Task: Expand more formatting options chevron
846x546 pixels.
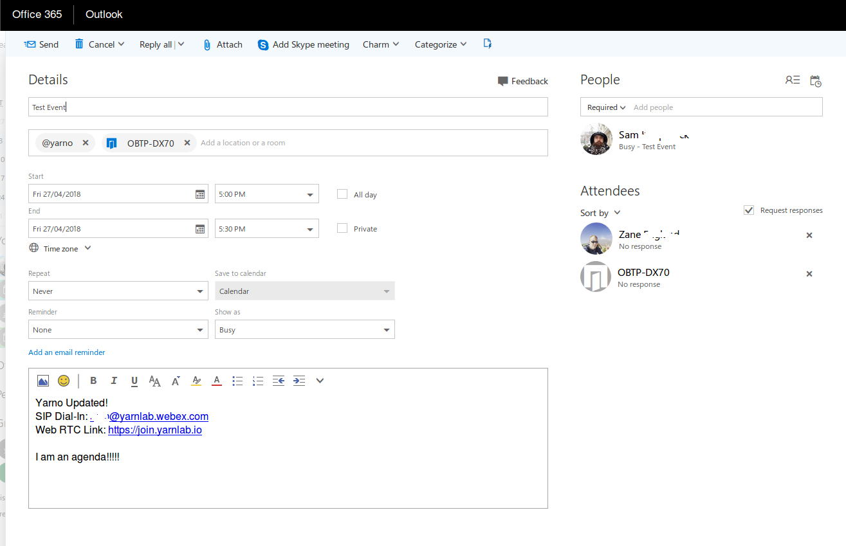Action: pos(320,381)
